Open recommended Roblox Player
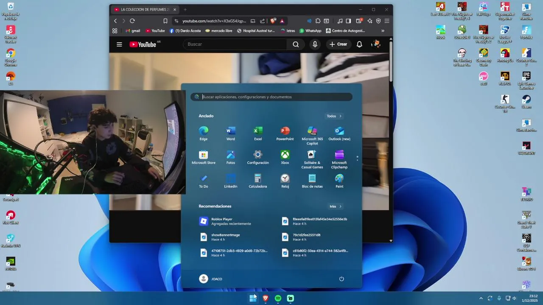 (231, 221)
